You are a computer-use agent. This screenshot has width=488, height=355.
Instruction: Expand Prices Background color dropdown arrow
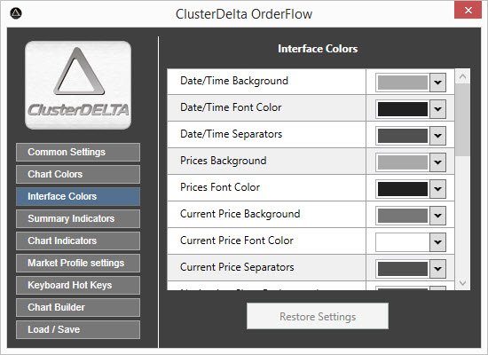(x=438, y=162)
